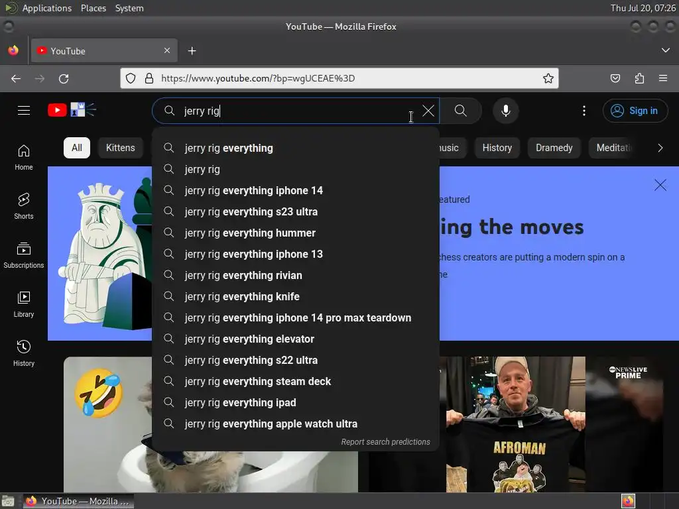This screenshot has width=679, height=509.
Task: Choose suggestion "jerry rig everything steam deck"
Action: 295,381
